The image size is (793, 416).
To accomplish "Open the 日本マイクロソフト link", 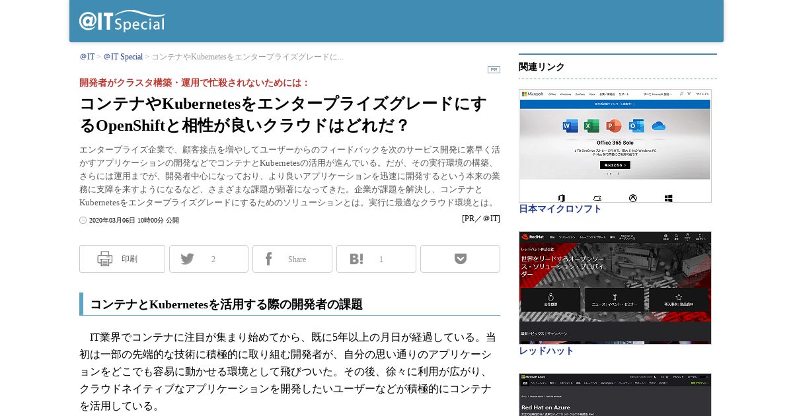I will click(560, 209).
